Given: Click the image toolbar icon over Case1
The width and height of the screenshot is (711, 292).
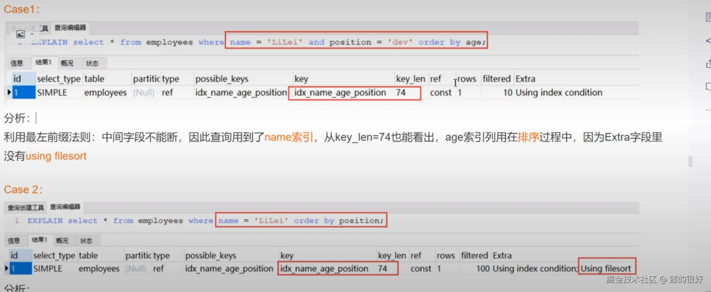Looking at the screenshot, I should (x=20, y=34).
